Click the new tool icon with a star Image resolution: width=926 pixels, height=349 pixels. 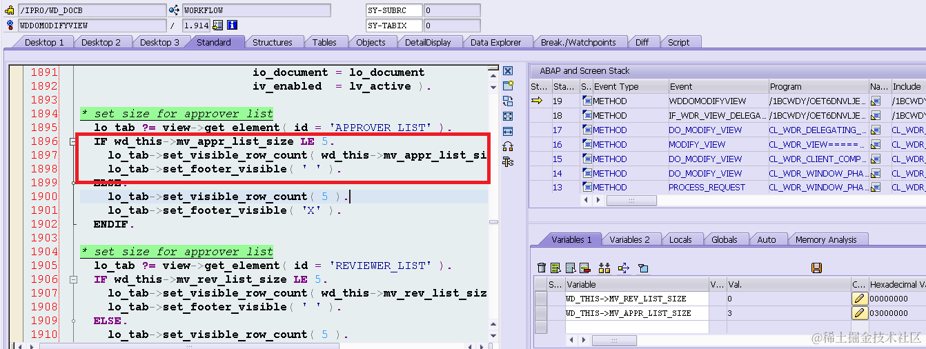[508, 86]
